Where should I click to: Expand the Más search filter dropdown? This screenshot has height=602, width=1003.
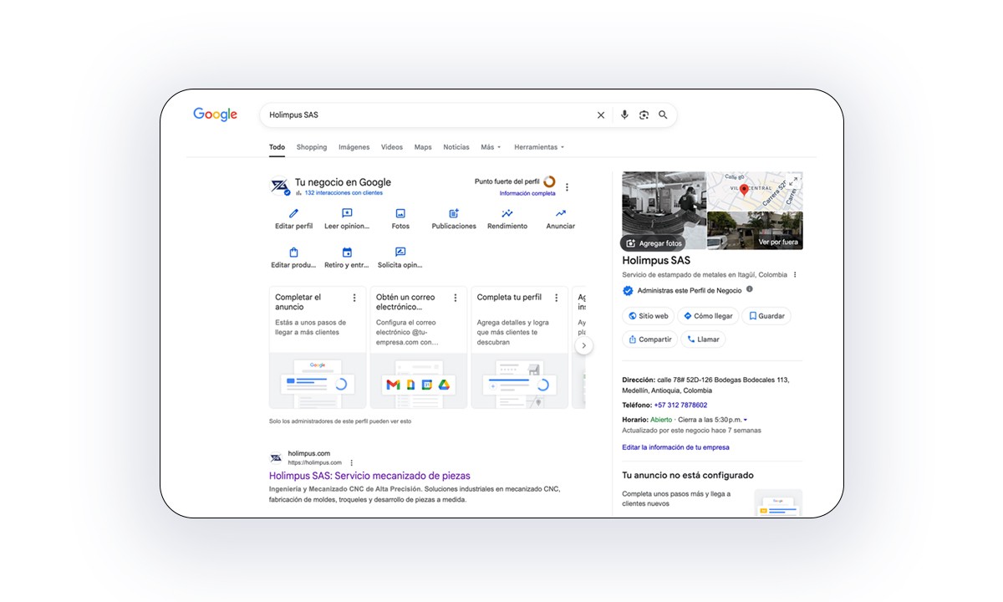coord(491,147)
